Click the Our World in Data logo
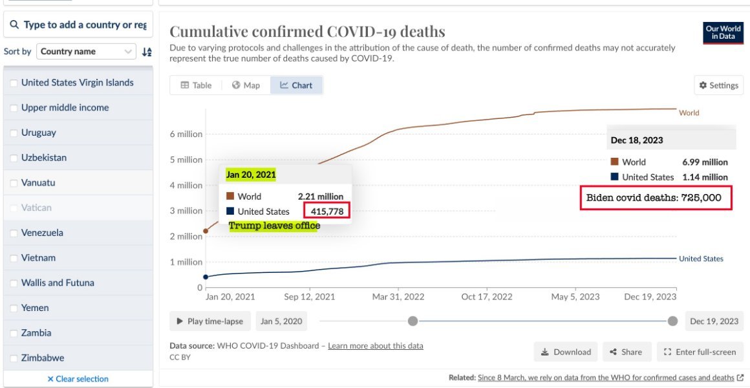750x388 pixels. [x=723, y=33]
